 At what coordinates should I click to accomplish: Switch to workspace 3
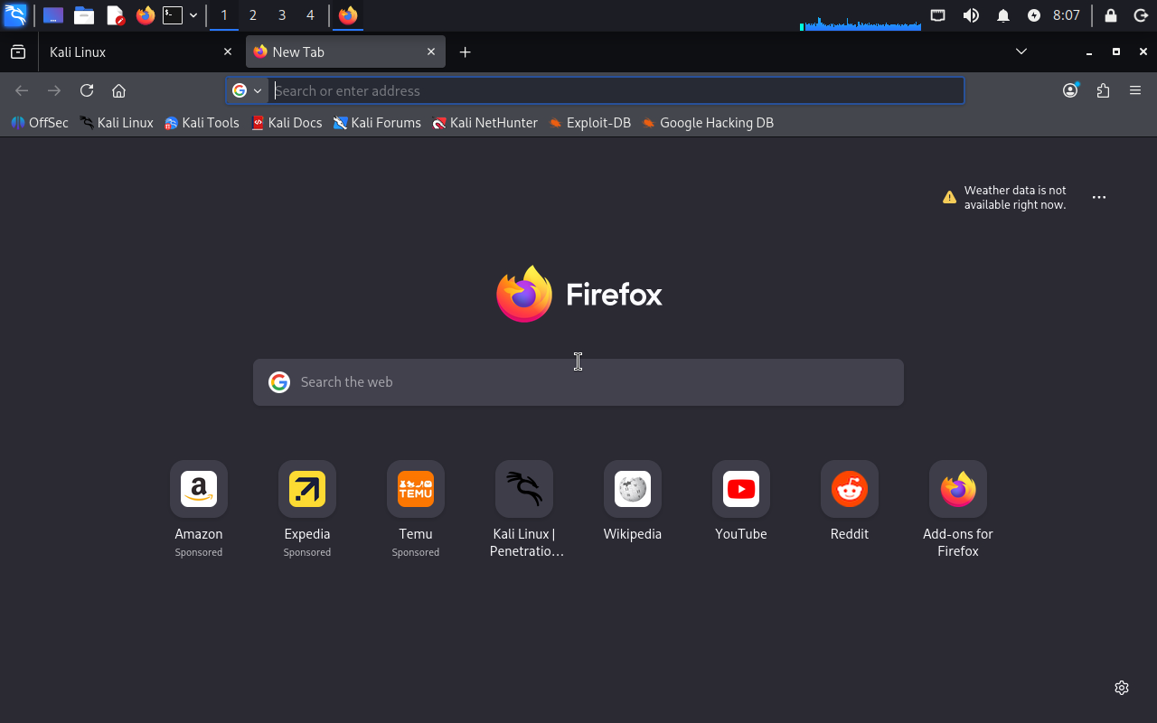point(282,15)
